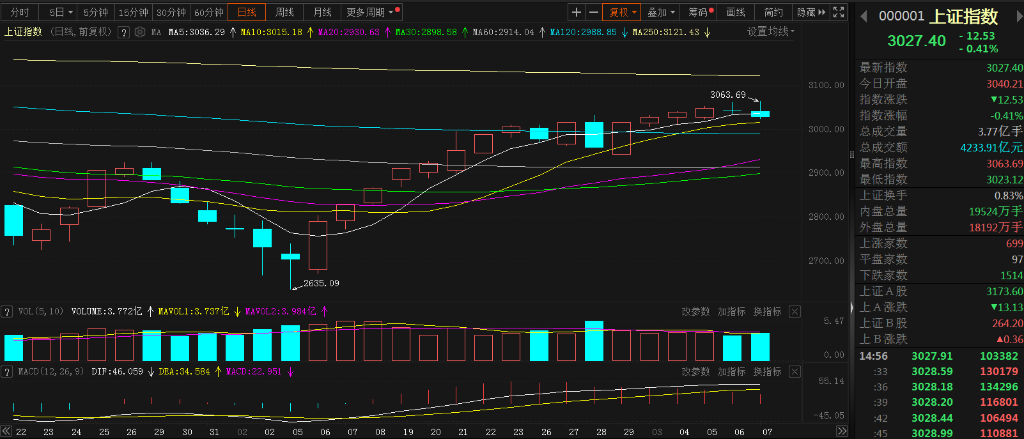Zoom out the chart with minus icon
The image size is (1024, 439).
tap(594, 12)
